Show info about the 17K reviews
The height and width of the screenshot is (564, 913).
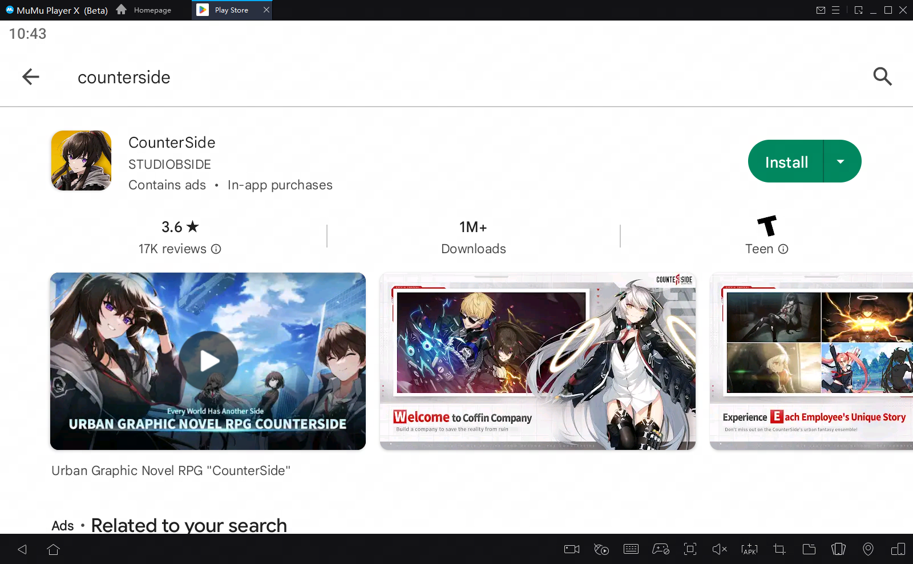(x=216, y=249)
